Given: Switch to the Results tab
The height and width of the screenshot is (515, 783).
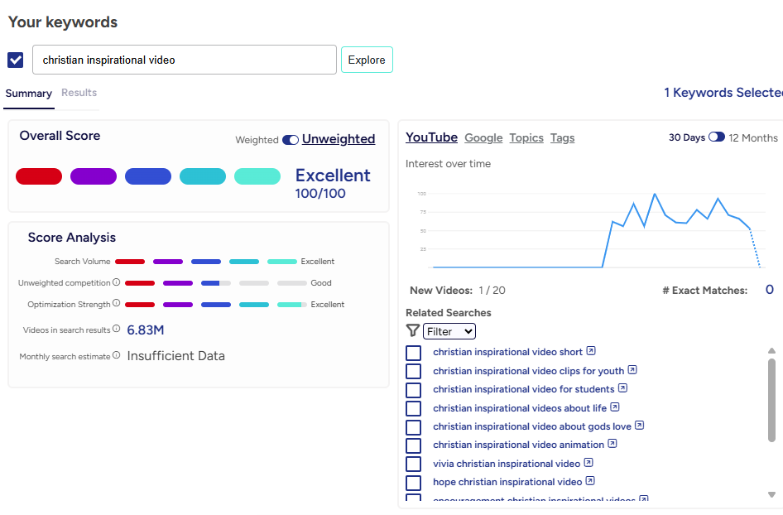Looking at the screenshot, I should tap(79, 93).
